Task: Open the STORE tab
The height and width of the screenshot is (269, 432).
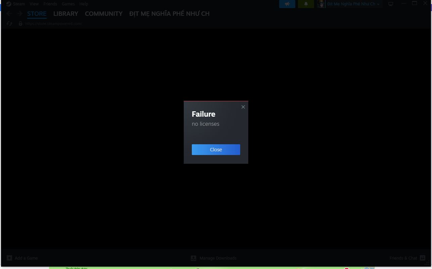Action: click(x=37, y=14)
